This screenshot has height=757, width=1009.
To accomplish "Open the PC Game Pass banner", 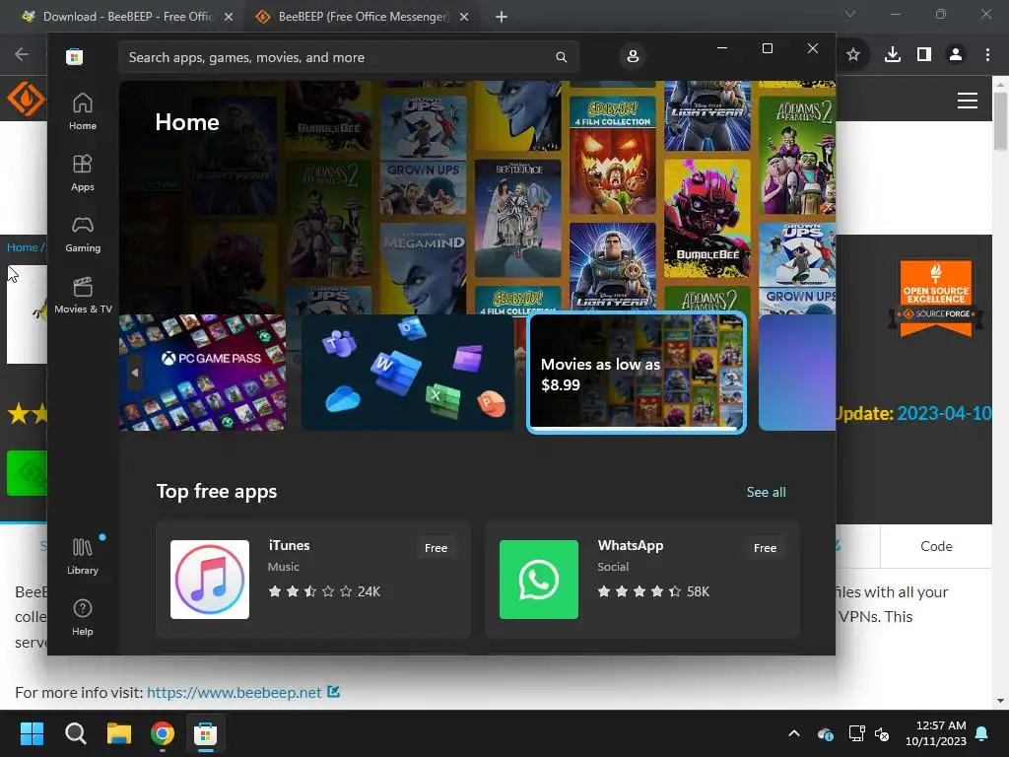I will pyautogui.click(x=203, y=372).
